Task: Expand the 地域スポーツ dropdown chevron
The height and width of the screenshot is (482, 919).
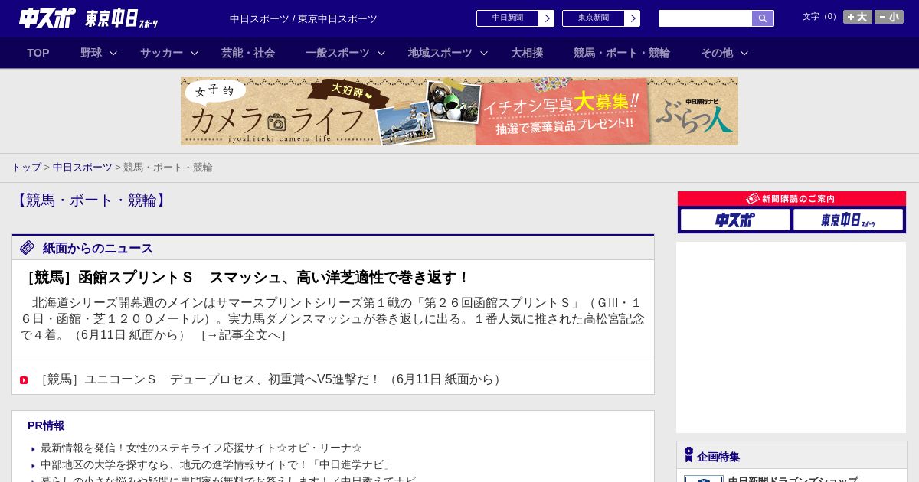Action: click(x=484, y=54)
